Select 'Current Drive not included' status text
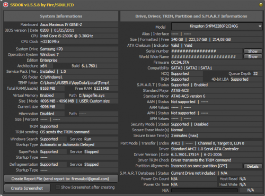Screen dimensions: 265x196 [193, 173]
